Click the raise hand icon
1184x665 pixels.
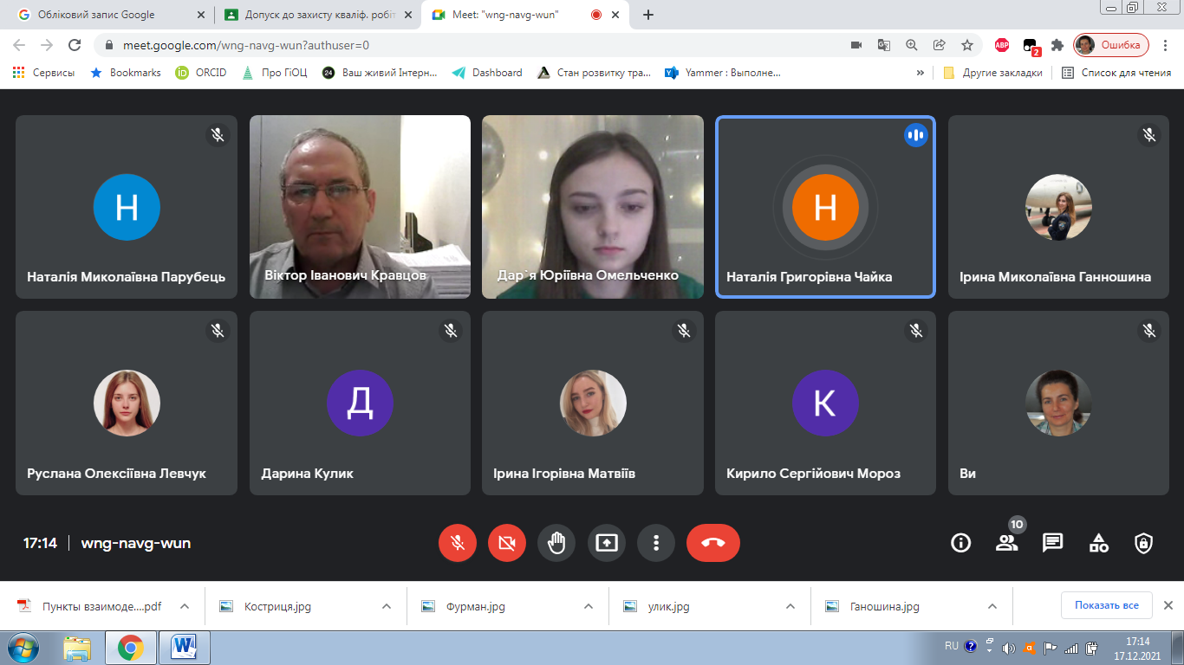(x=556, y=543)
